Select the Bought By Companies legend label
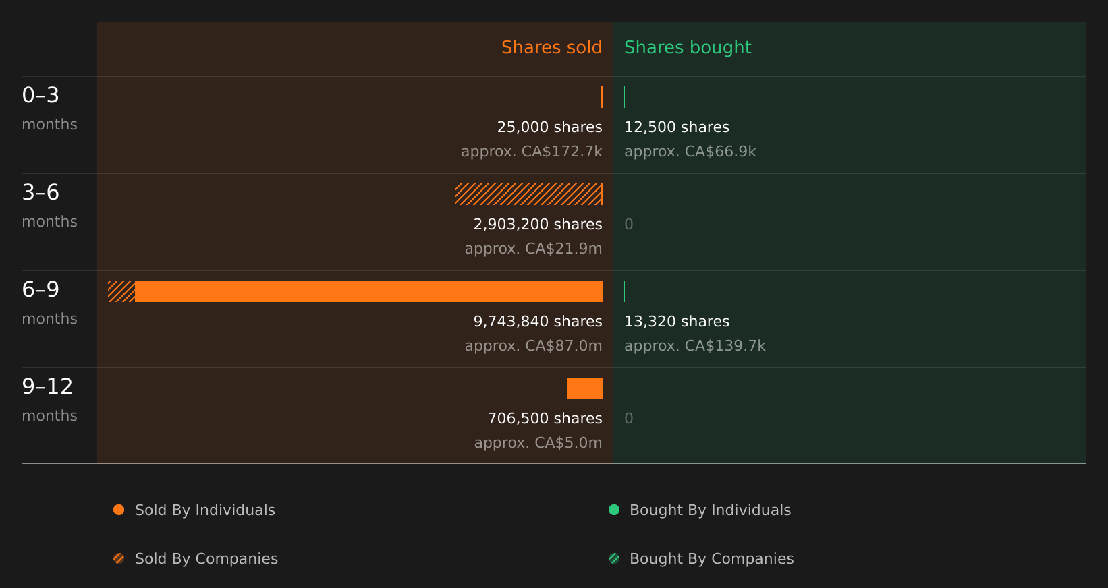The height and width of the screenshot is (588, 1108). click(712, 559)
